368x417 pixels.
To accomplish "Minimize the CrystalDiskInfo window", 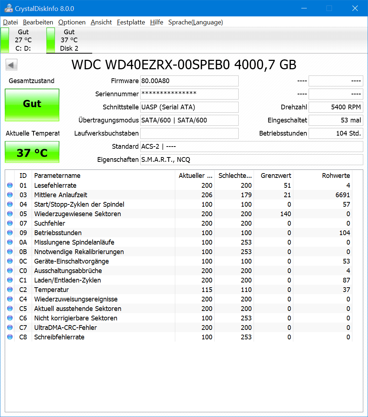I will 304,8.
